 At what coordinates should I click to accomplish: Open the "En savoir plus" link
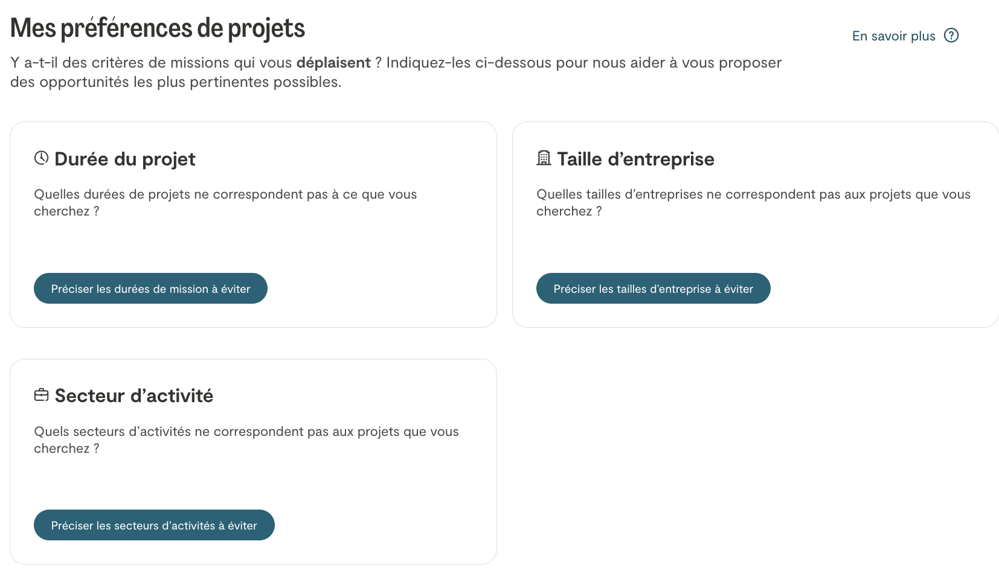click(893, 36)
